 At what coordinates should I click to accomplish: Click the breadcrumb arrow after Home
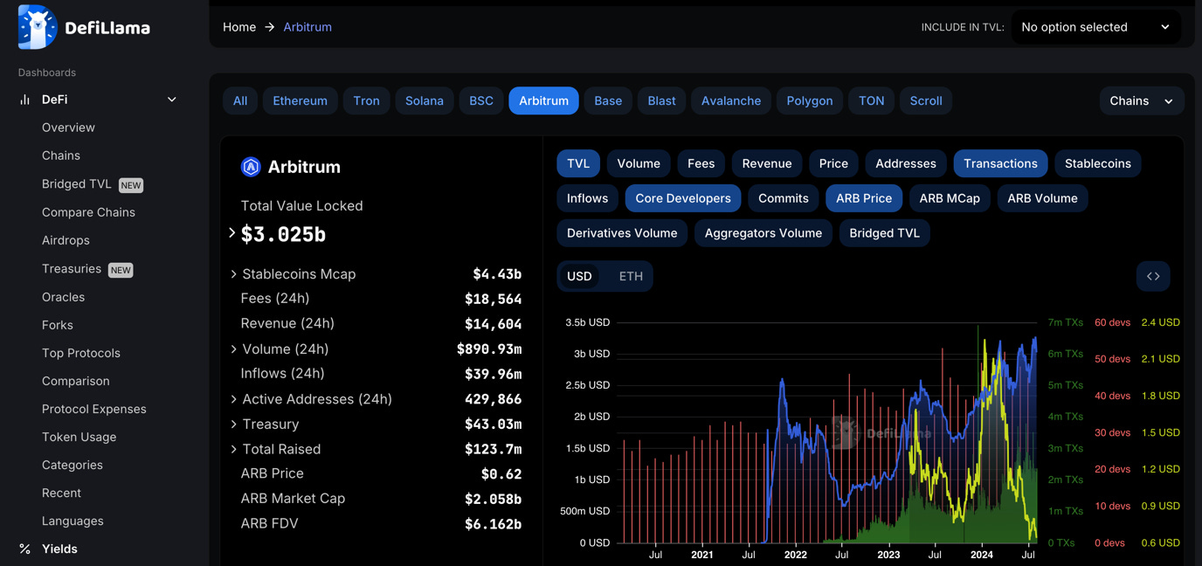point(270,27)
